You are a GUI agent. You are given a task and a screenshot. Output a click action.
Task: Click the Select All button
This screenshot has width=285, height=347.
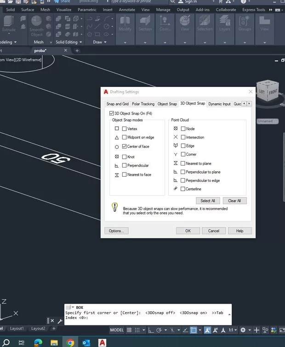(x=208, y=201)
